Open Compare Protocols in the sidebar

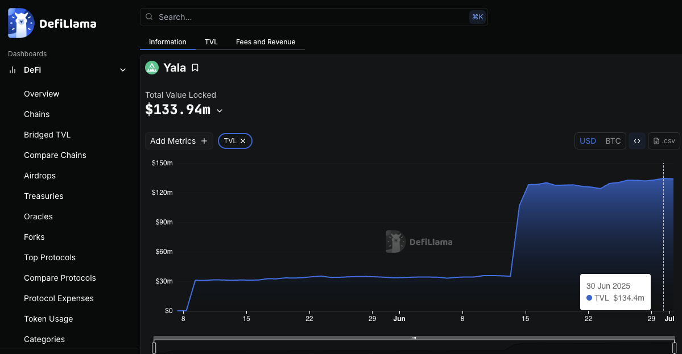60,277
